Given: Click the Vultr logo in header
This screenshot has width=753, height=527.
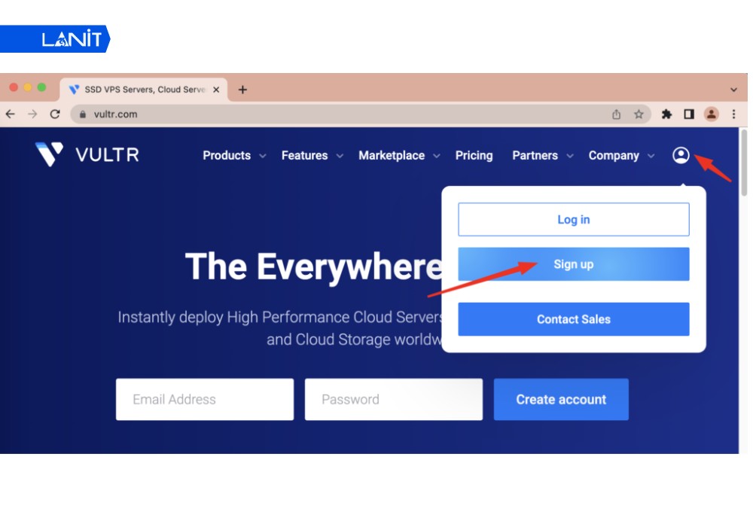Looking at the screenshot, I should [87, 155].
